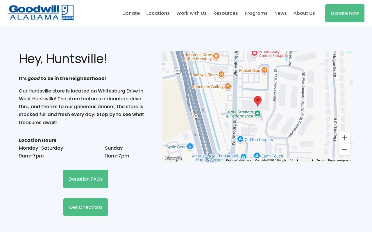Click Rooster's Crow Coffee Roastery coffee marker
This screenshot has width=372, height=232.
click(216, 56)
